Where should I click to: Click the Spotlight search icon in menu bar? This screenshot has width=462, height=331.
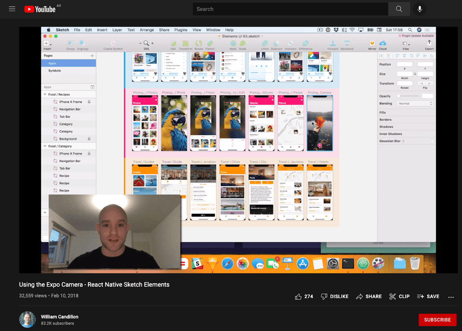pyautogui.click(x=410, y=30)
